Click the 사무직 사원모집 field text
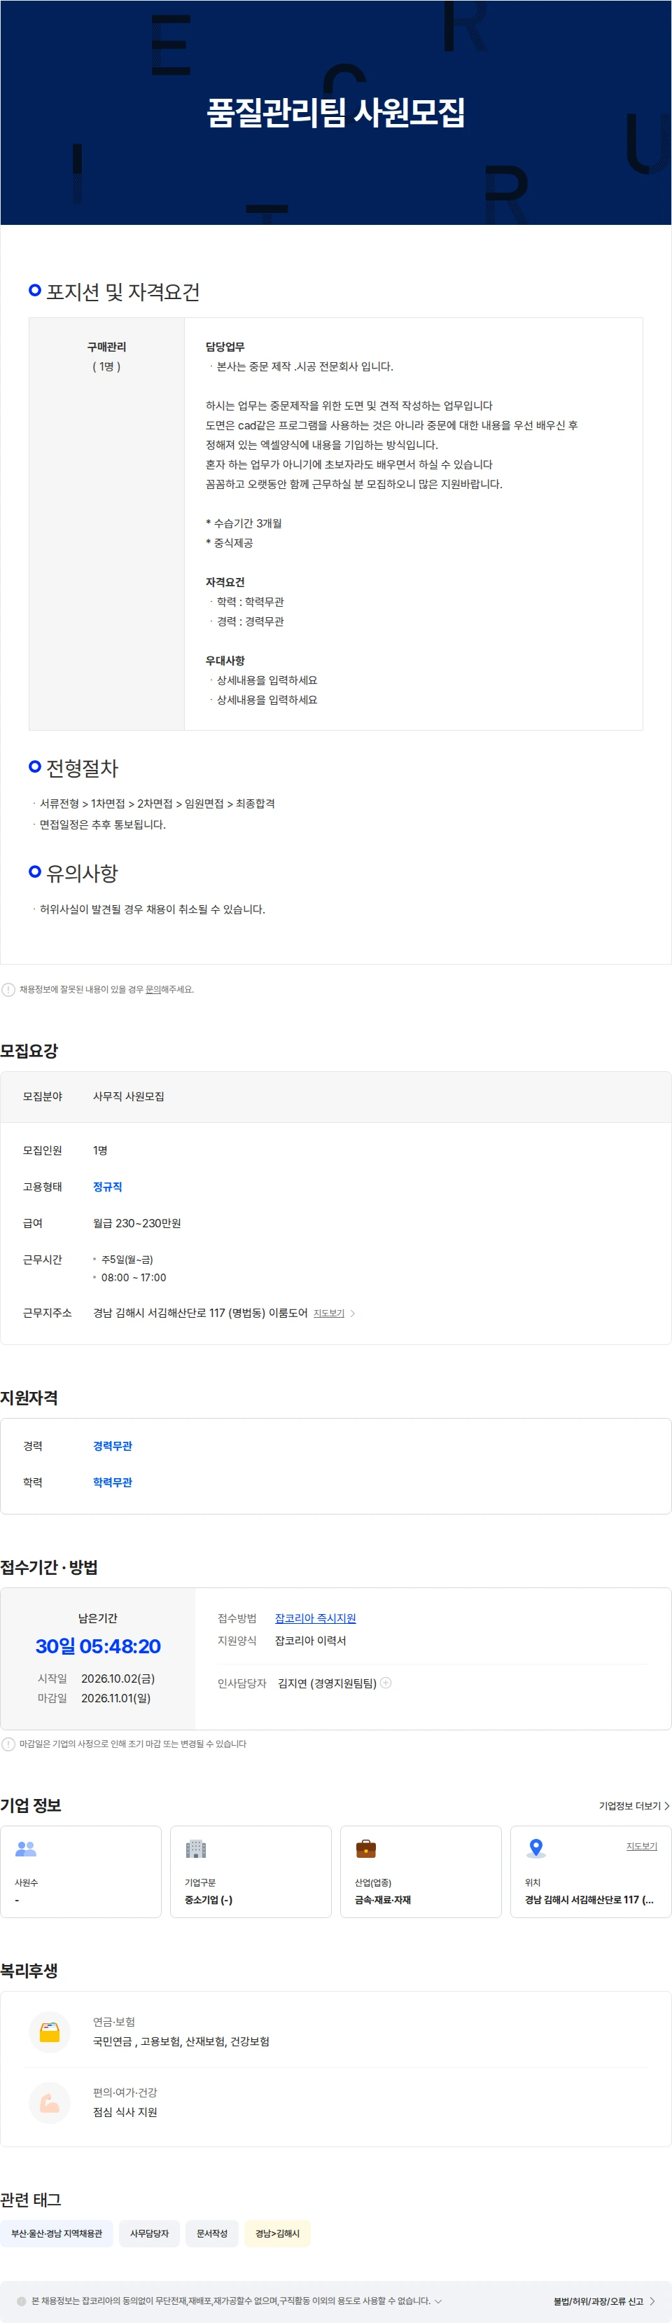Viewport: 672px width, 2323px height. (x=129, y=1096)
